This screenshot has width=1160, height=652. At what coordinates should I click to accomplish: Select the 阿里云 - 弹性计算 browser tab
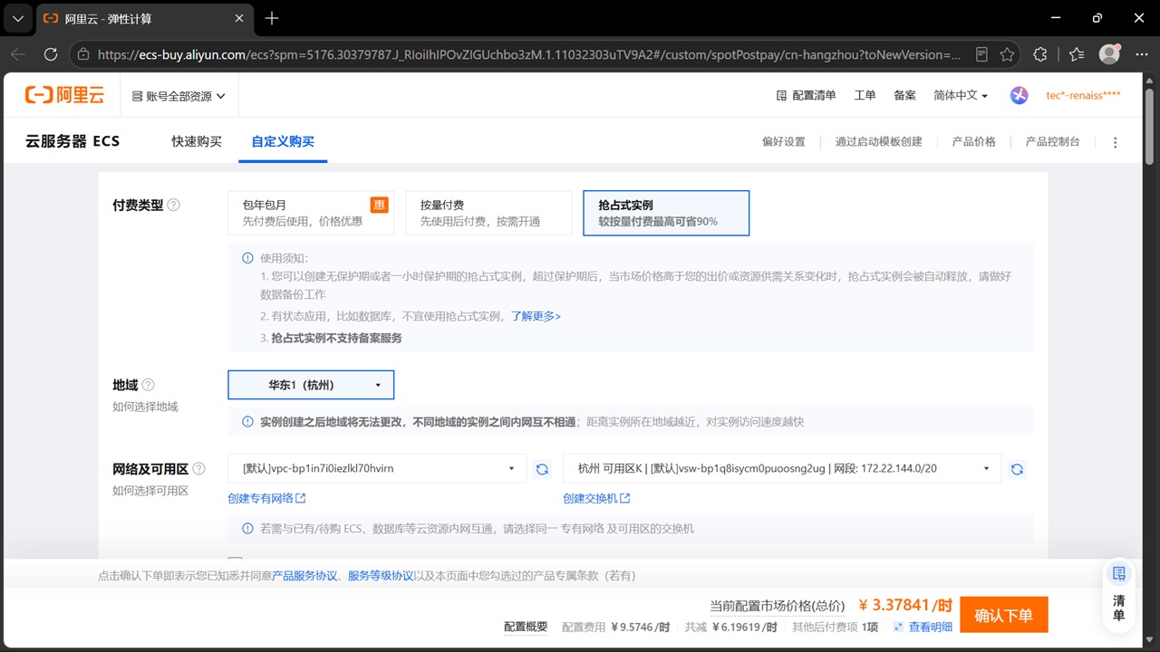(x=145, y=18)
